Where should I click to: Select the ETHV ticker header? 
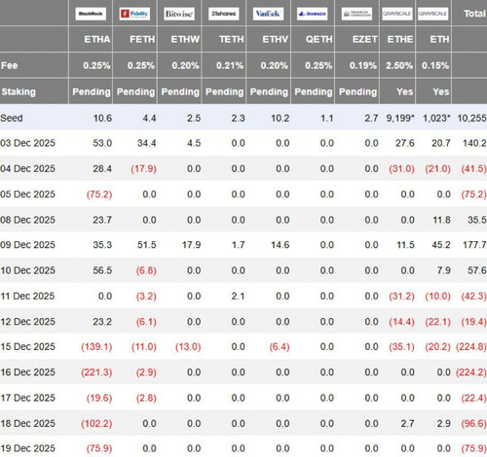[275, 39]
